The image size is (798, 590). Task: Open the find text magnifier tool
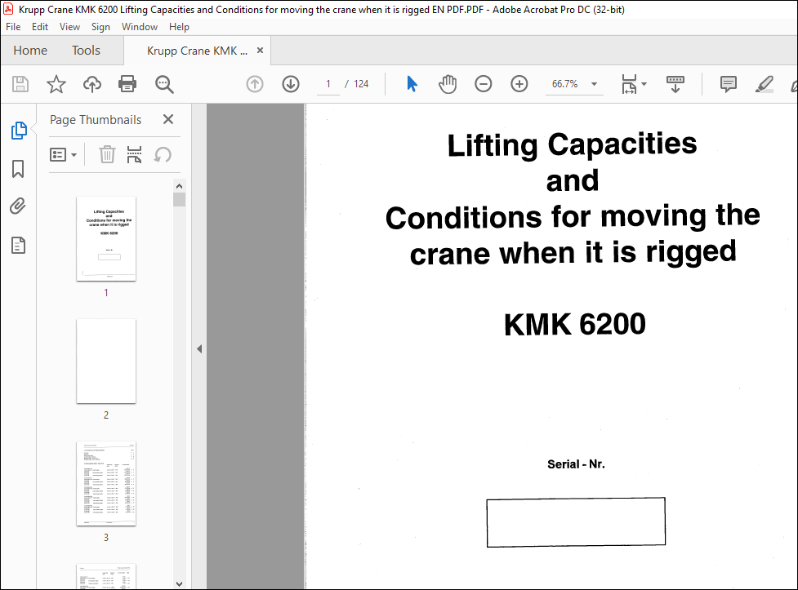(164, 84)
